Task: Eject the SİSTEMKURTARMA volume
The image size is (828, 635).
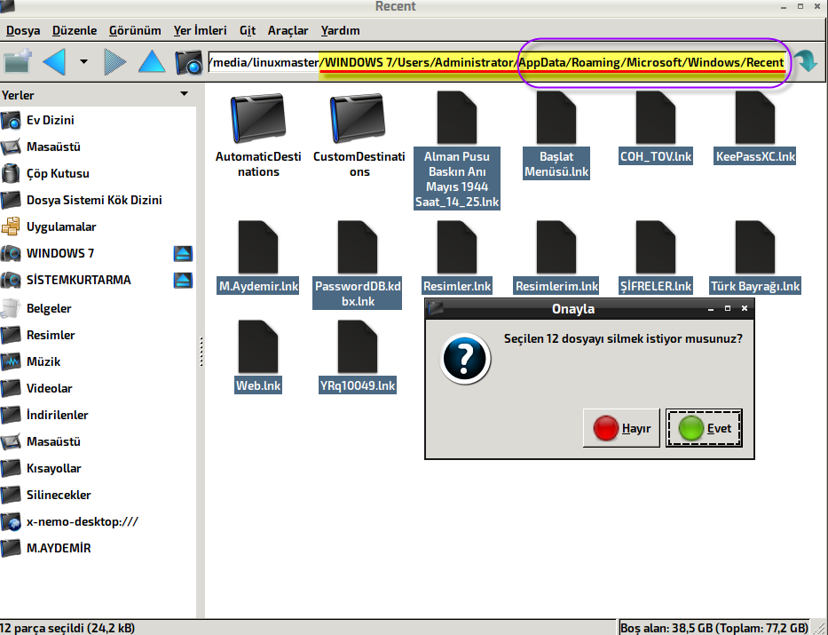Action: pos(183,280)
